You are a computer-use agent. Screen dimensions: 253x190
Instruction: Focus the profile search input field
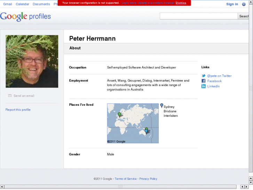pyautogui.click(x=199, y=16)
